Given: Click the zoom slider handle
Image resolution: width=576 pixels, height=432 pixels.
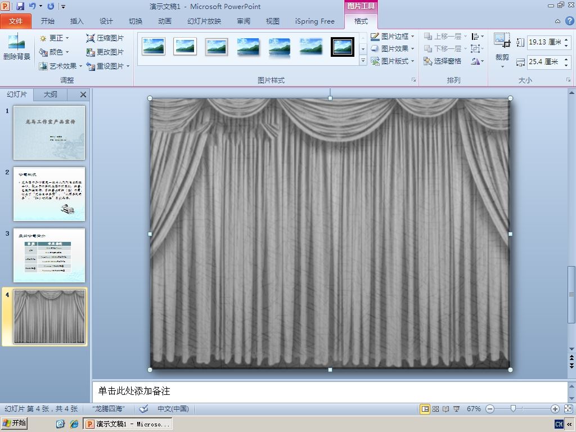Looking at the screenshot, I should [513, 409].
